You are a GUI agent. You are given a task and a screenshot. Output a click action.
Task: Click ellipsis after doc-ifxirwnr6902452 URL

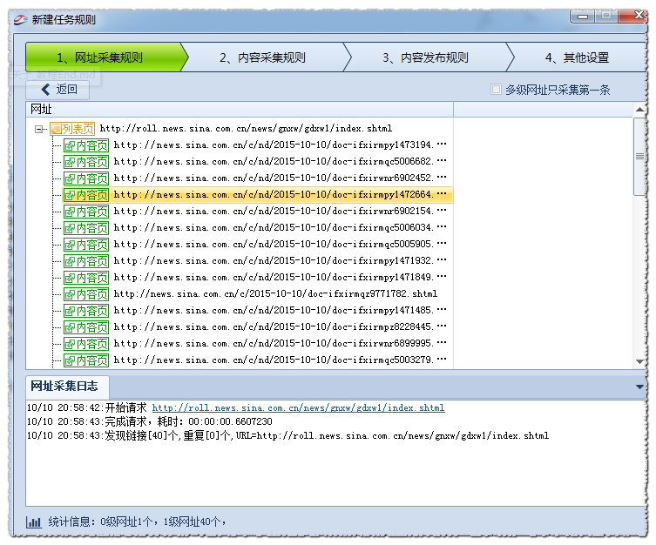tap(442, 178)
